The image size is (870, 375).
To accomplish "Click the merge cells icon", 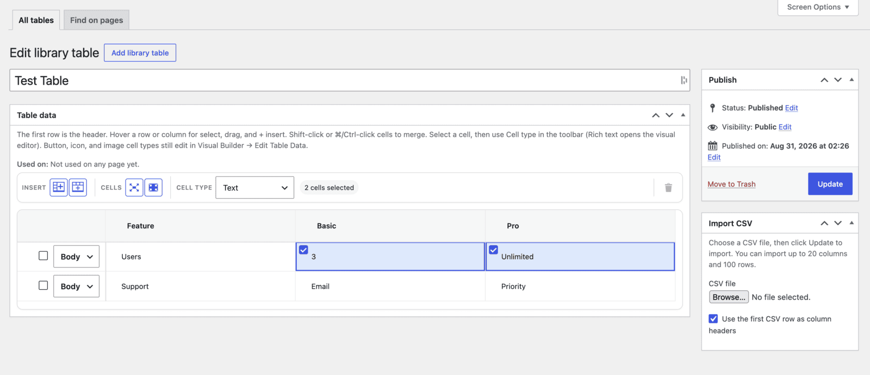I will [x=134, y=187].
